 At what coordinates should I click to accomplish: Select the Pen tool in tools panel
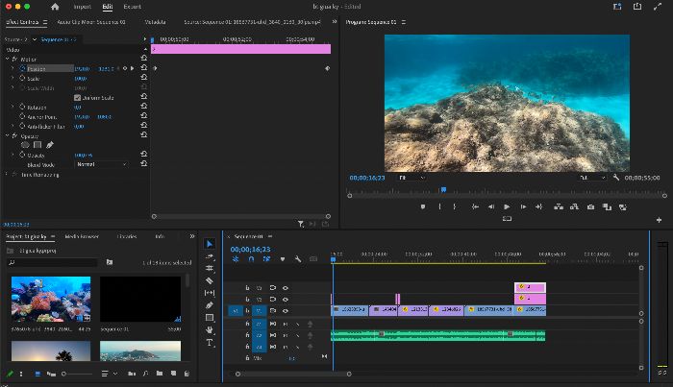point(210,305)
